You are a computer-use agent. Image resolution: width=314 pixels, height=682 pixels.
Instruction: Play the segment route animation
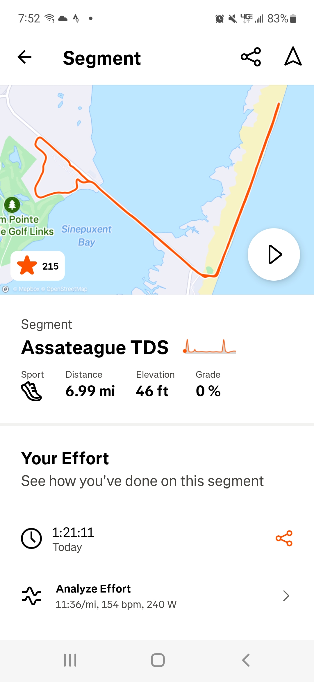tap(274, 254)
